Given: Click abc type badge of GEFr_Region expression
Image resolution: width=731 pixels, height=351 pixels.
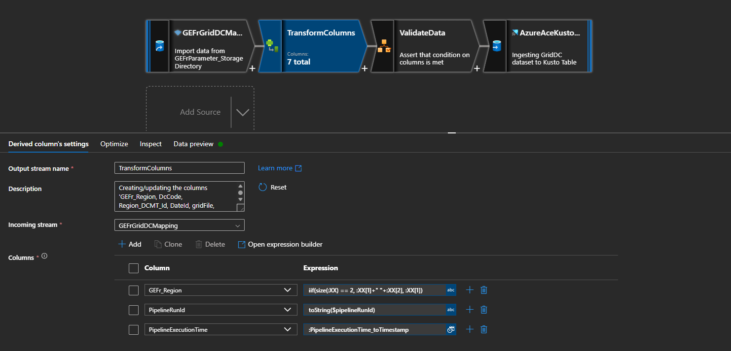Looking at the screenshot, I should [451, 290].
